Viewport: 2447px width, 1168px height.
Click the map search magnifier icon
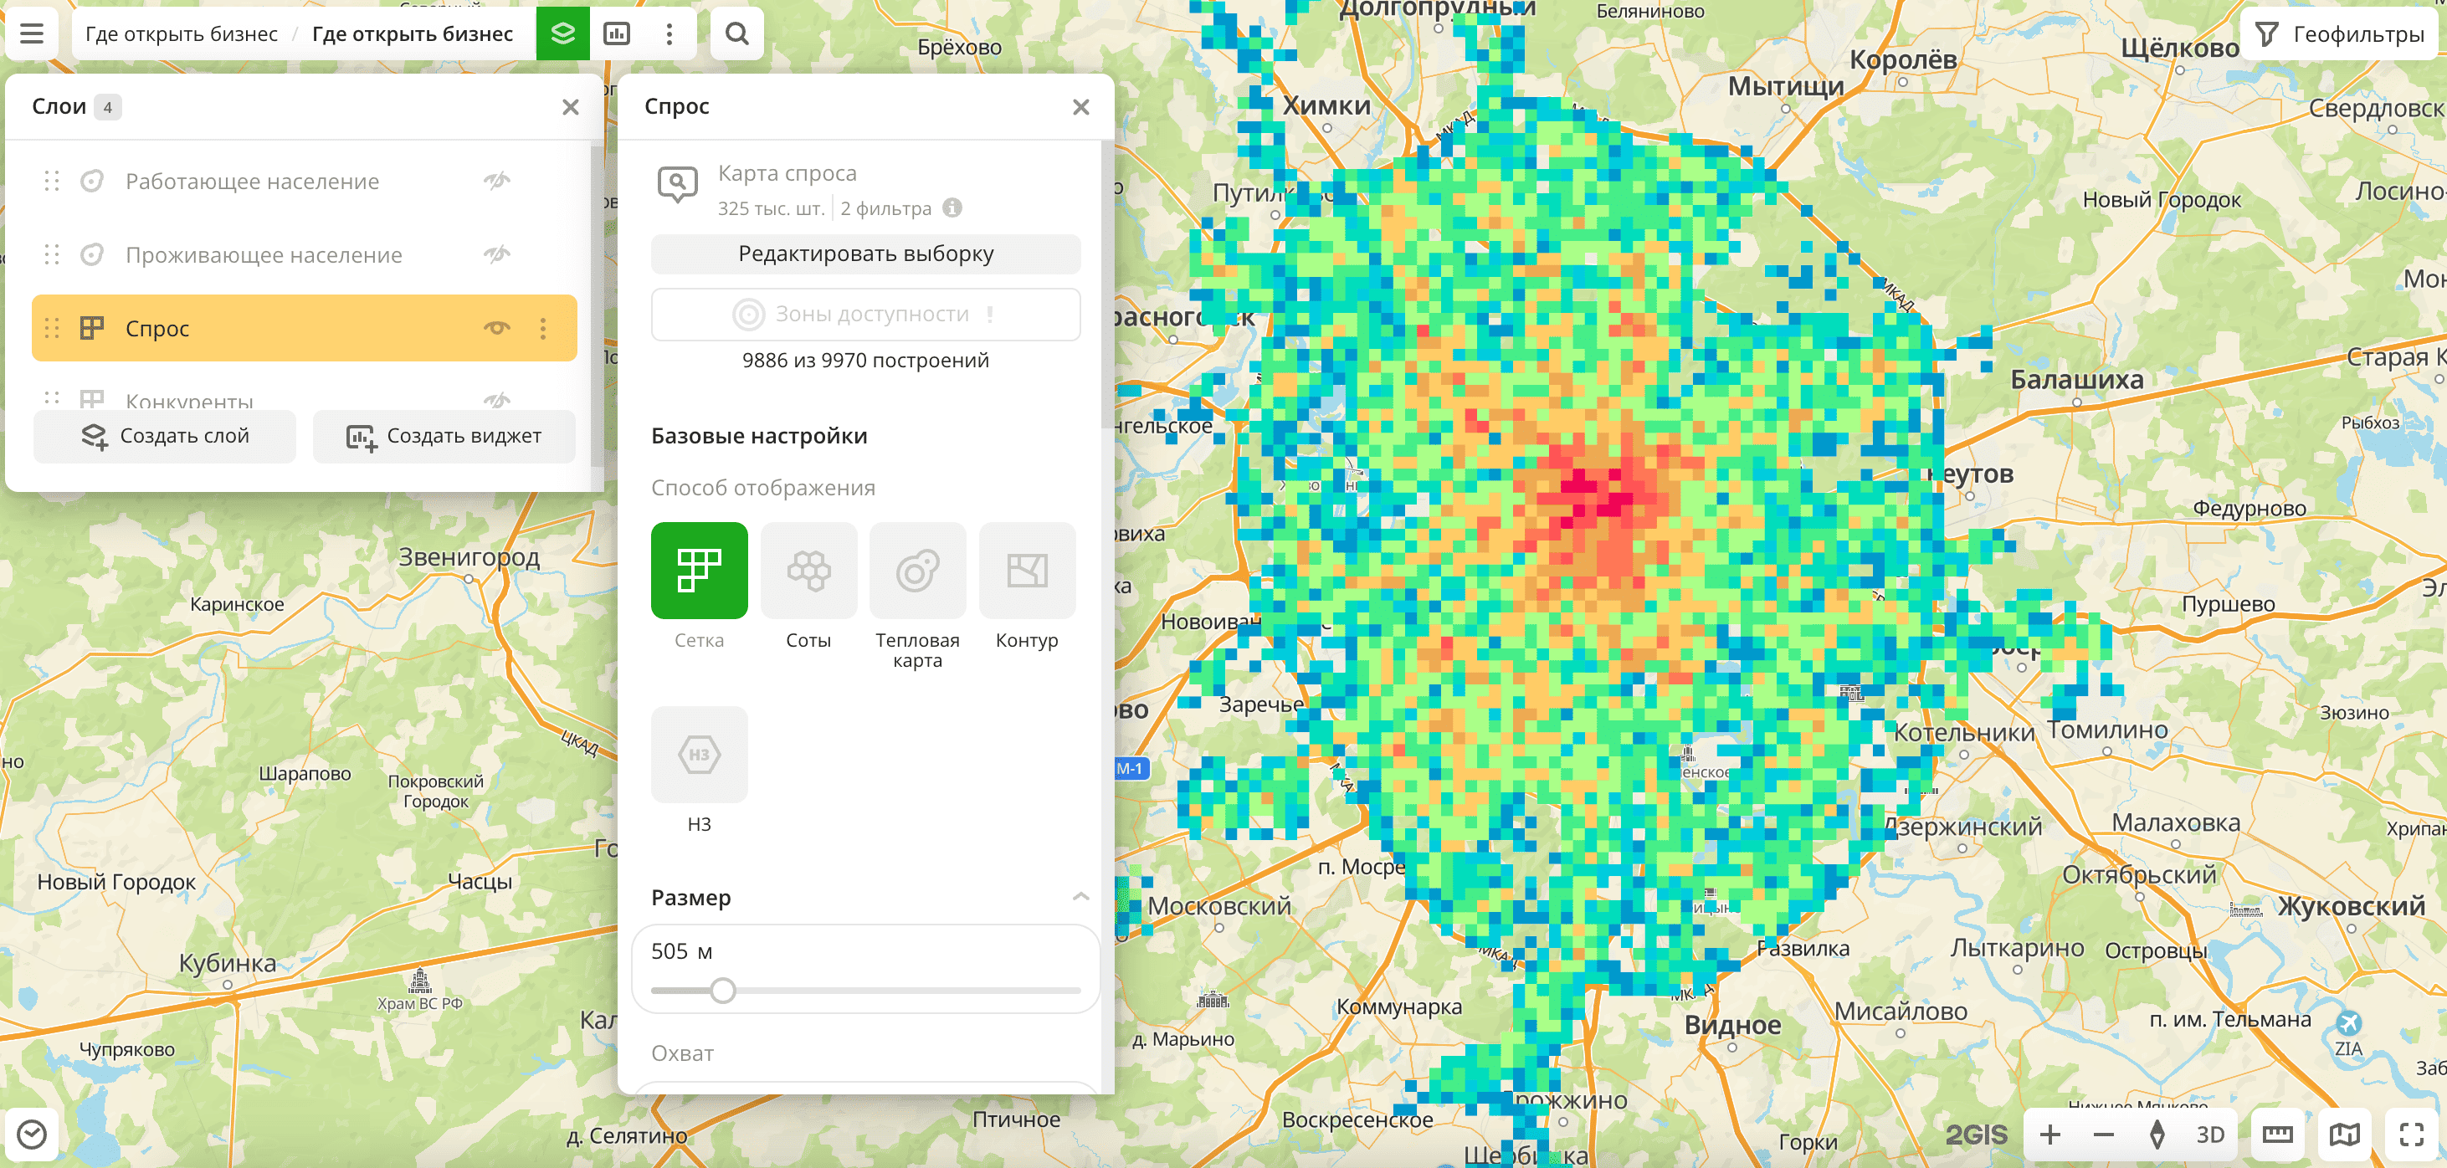point(736,34)
